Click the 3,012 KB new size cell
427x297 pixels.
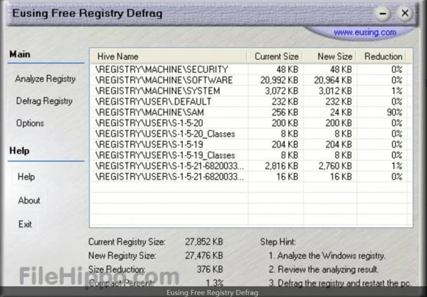[335, 90]
